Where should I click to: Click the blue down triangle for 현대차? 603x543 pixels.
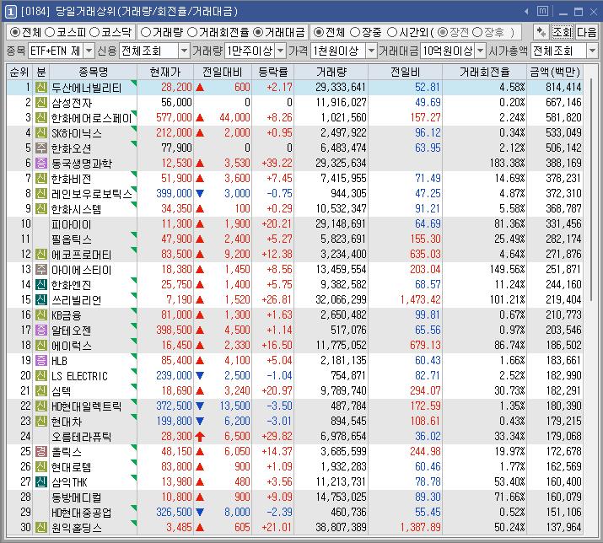point(200,421)
